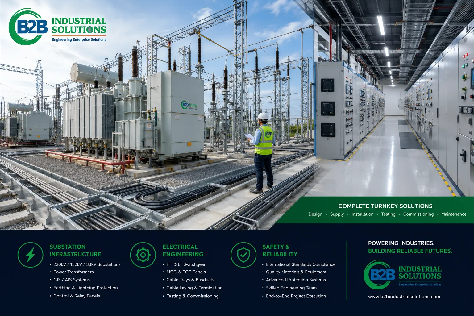Click the 'Powering Industries.' tagline

[401, 243]
